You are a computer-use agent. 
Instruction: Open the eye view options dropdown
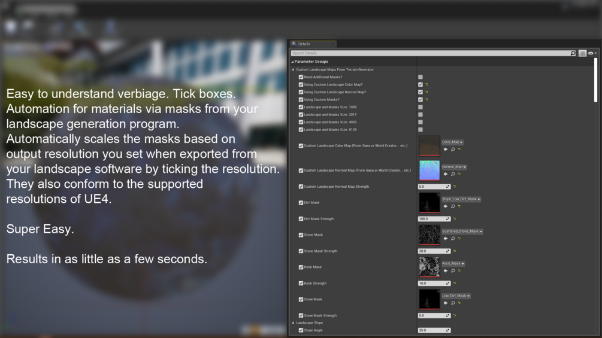[x=592, y=53]
